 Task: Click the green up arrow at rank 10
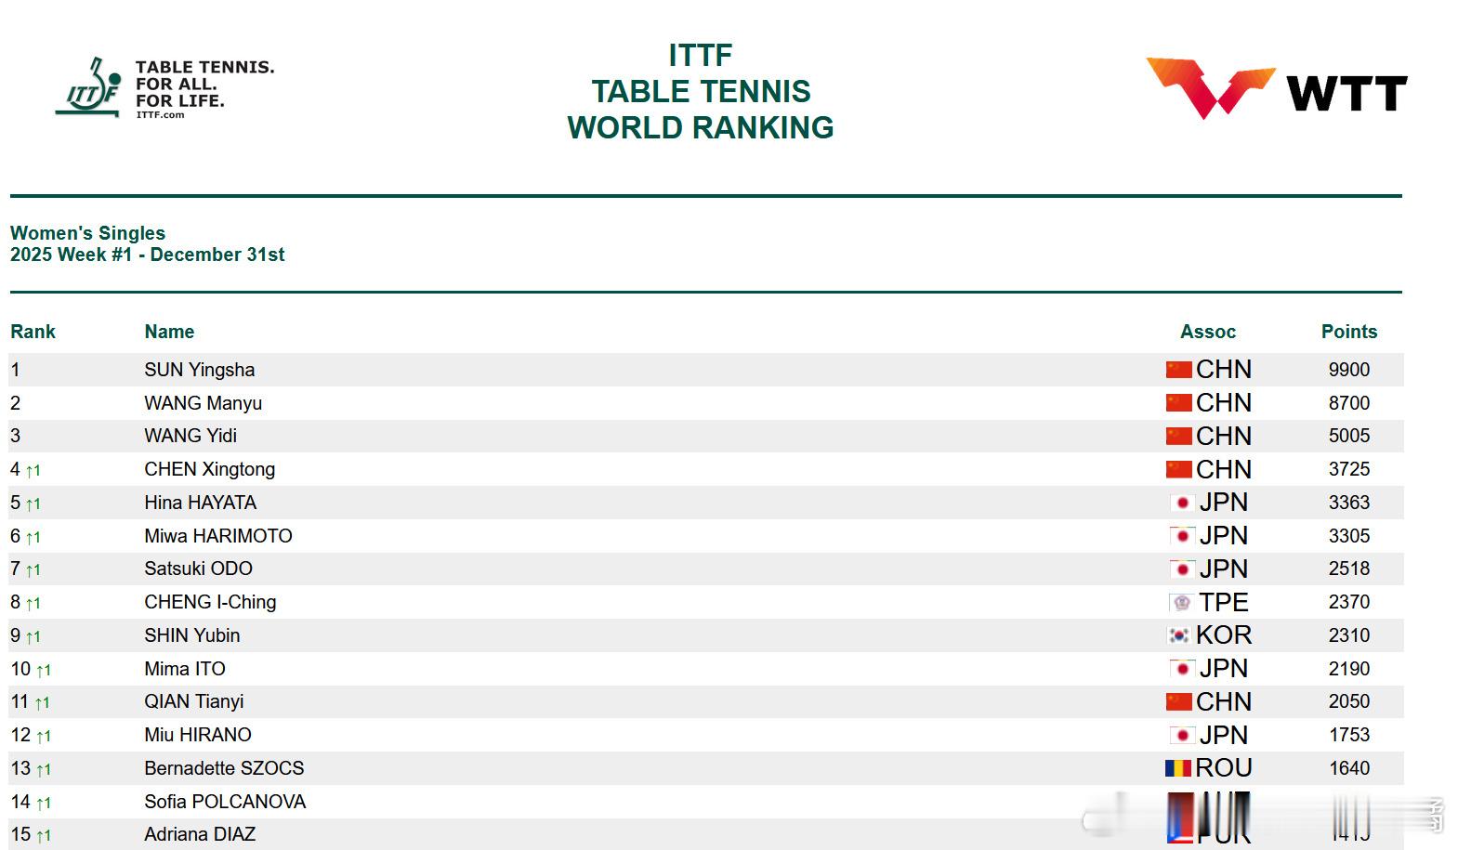coord(44,670)
